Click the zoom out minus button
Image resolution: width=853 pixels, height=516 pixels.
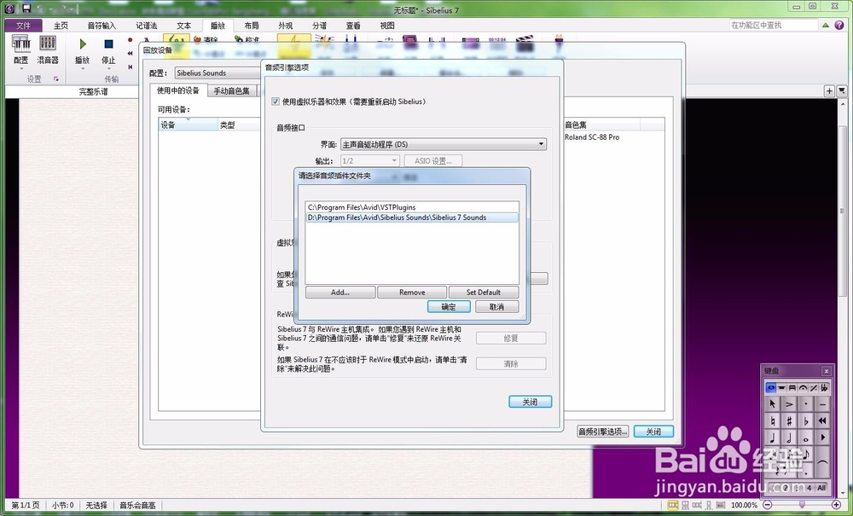click(768, 505)
